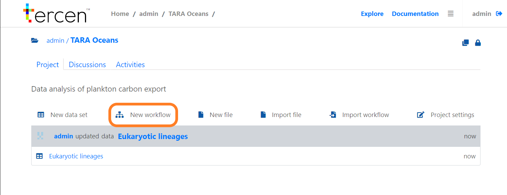Open the Documentation link
The width and height of the screenshot is (507, 195).
(415, 14)
